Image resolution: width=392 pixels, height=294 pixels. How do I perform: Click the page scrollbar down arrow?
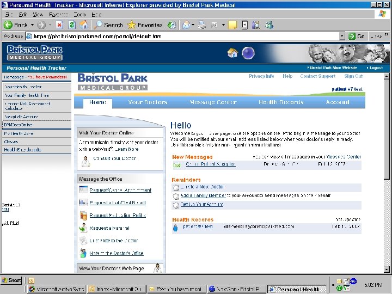tap(387, 269)
